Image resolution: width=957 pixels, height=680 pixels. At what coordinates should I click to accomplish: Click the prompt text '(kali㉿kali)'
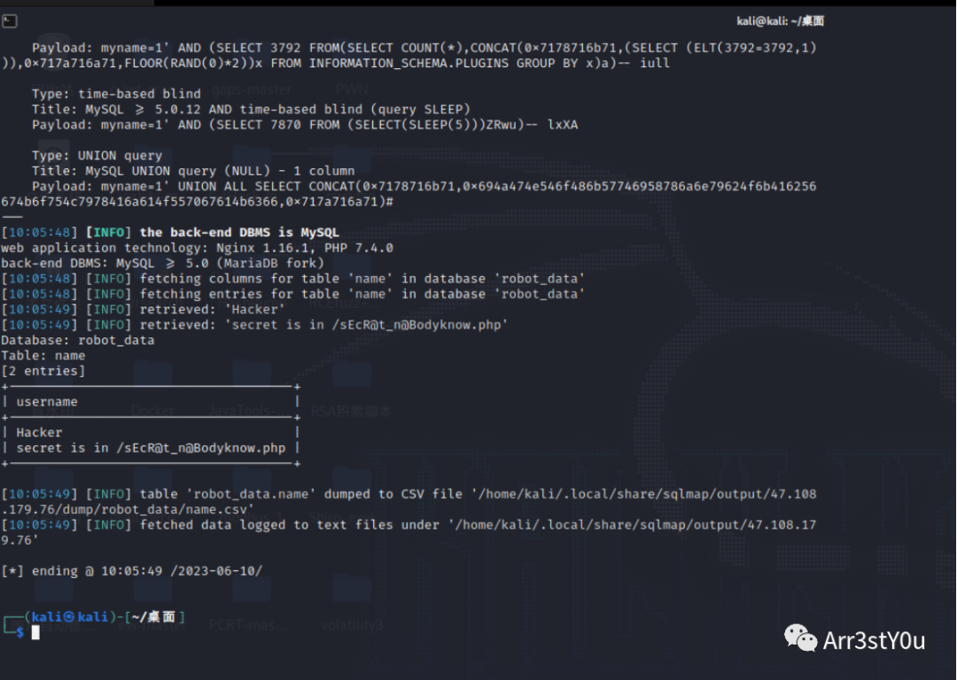click(70, 616)
